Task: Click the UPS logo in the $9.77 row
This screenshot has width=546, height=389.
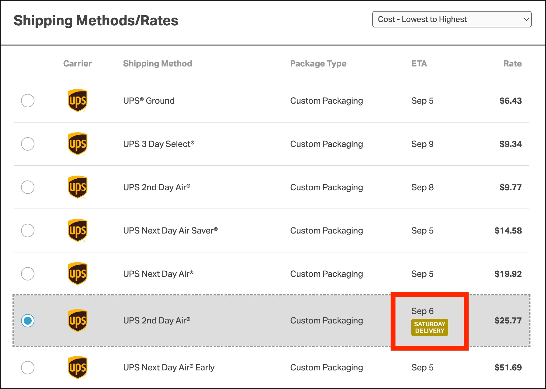Action: pos(77,187)
